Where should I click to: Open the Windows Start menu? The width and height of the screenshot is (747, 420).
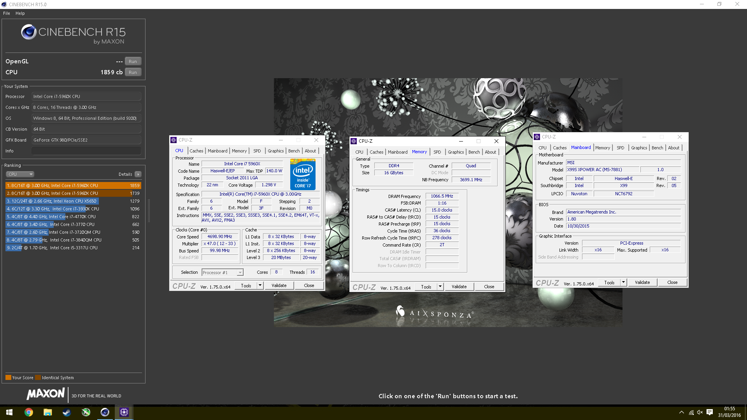click(9, 412)
